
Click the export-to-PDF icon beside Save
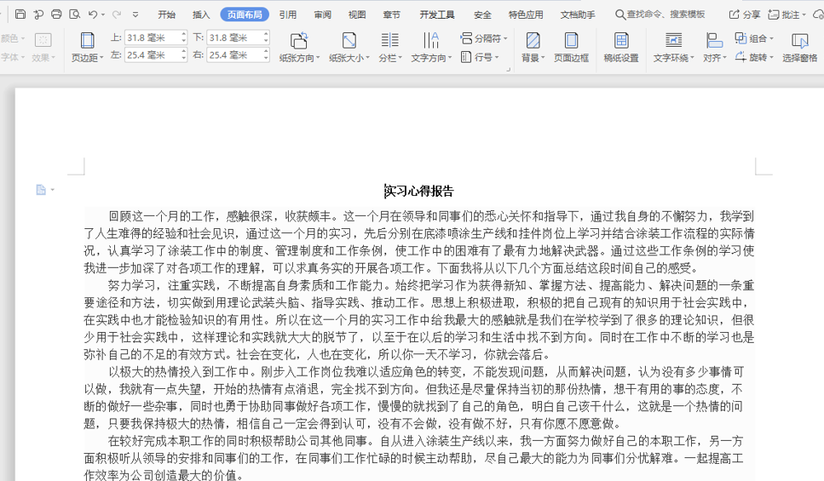tap(38, 14)
